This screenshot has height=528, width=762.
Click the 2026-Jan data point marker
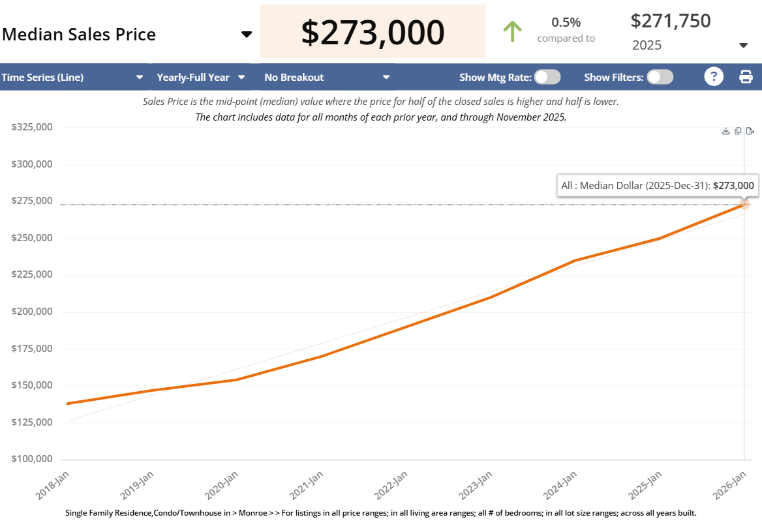point(744,205)
